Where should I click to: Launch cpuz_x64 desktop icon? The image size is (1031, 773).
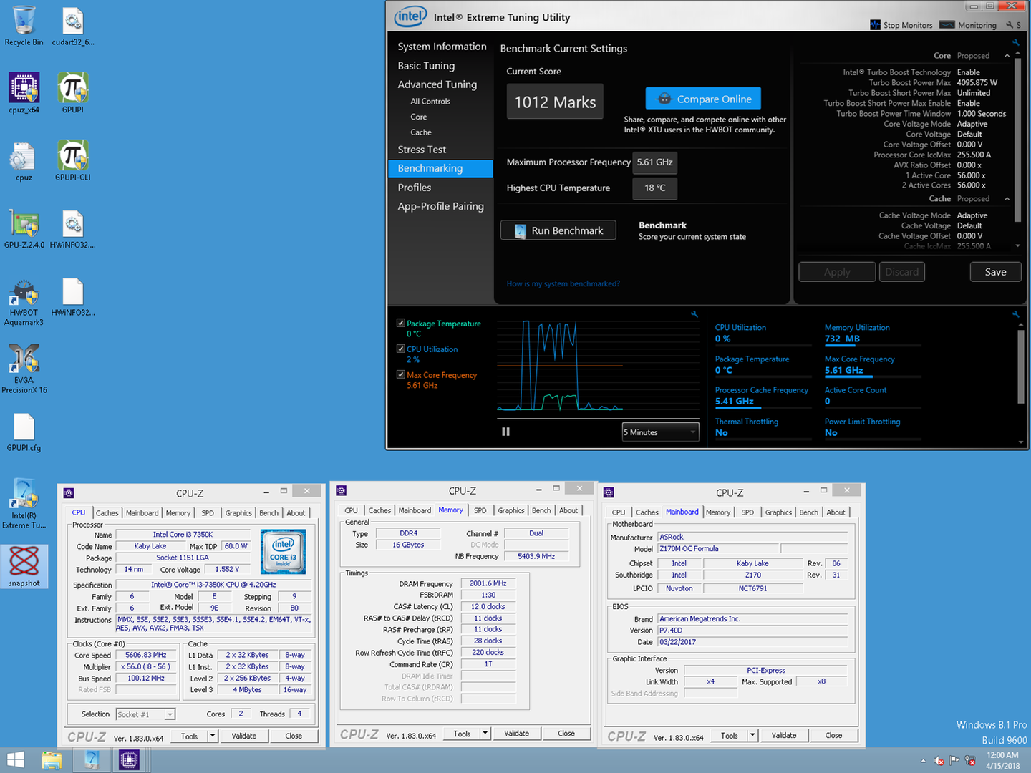tap(24, 93)
